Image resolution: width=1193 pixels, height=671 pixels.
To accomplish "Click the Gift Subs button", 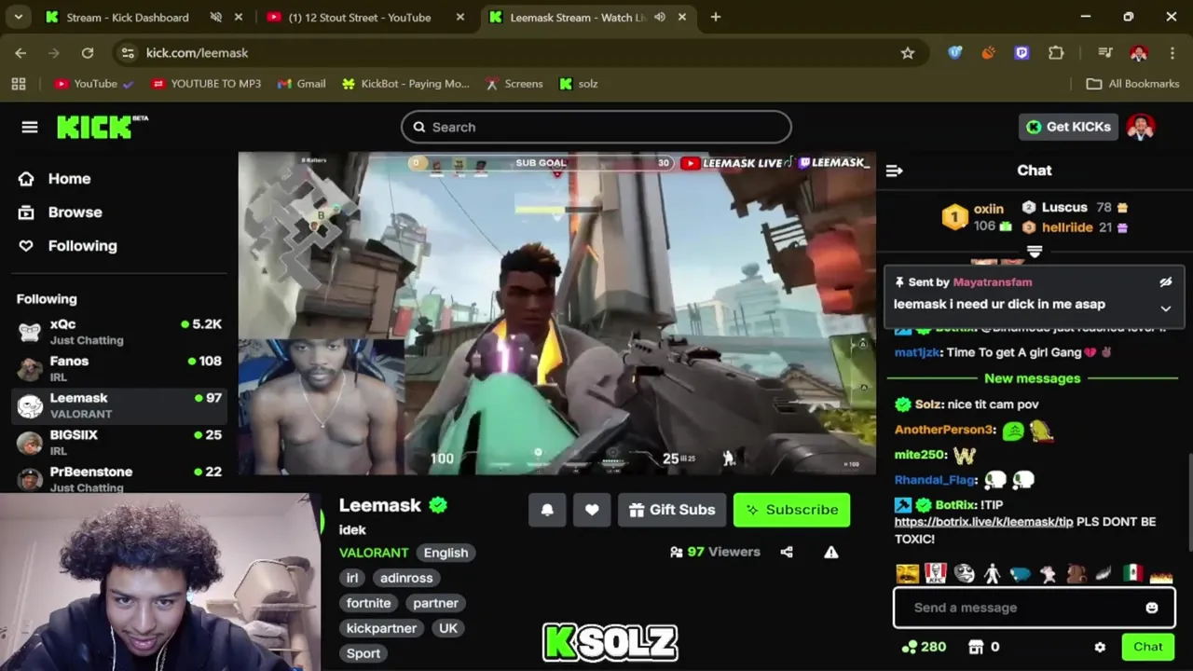I will point(672,510).
